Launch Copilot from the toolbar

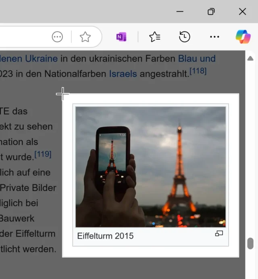point(243,37)
